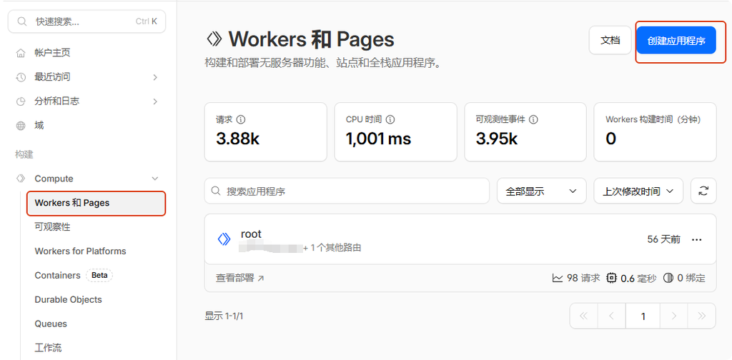
Task: Click the Workers 构建时间 card
Action: pyautogui.click(x=655, y=132)
